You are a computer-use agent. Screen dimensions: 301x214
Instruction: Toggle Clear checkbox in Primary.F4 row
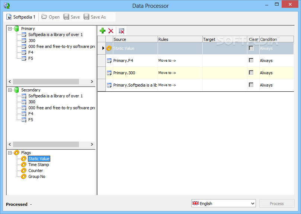(251, 60)
